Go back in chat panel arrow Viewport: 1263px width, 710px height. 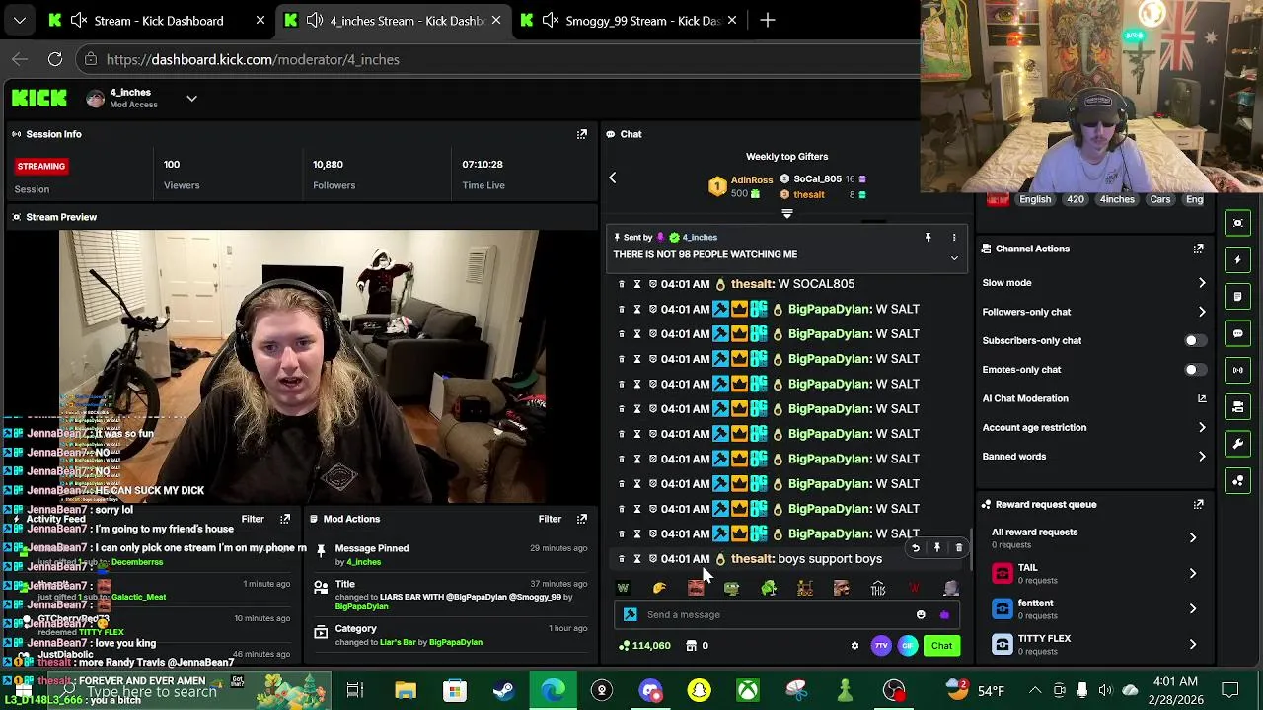coord(612,177)
